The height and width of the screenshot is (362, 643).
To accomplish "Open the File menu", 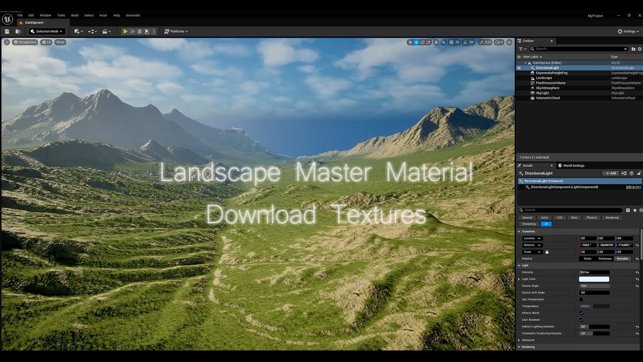I will pyautogui.click(x=20, y=16).
